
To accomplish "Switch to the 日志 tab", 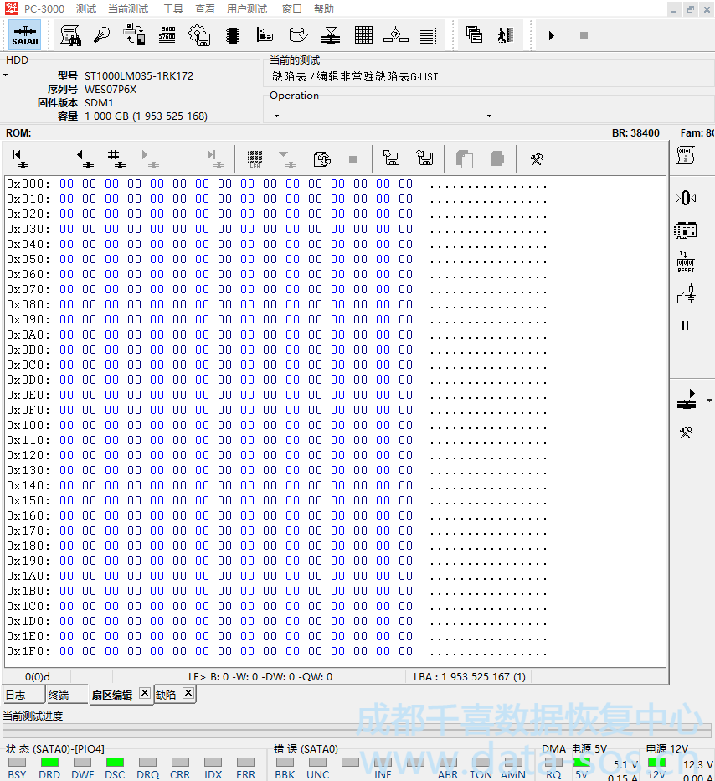I will pyautogui.click(x=15, y=695).
